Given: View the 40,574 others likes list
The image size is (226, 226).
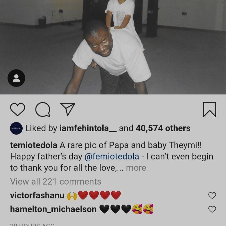Looking at the screenshot, I should pyautogui.click(x=163, y=128).
